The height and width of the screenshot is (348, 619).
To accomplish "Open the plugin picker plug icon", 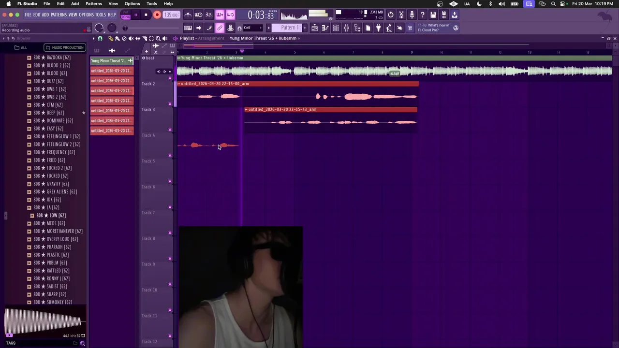I will click(x=378, y=28).
